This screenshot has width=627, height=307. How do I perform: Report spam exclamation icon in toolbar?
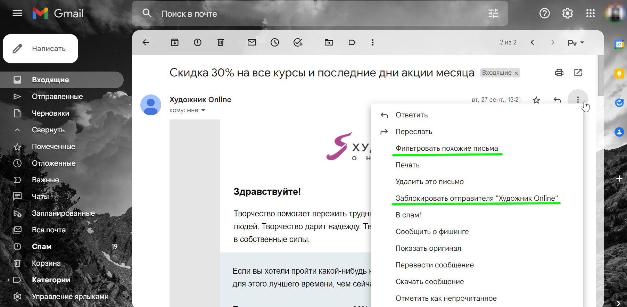tap(198, 42)
